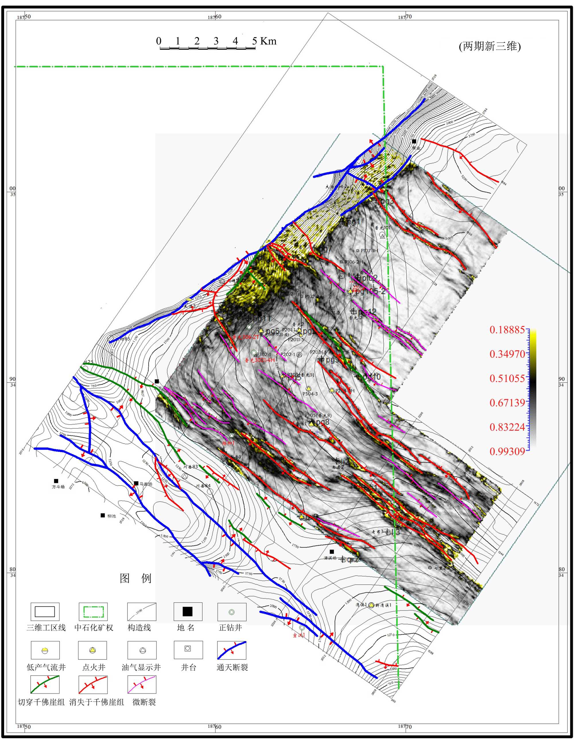Screen dimensions: 574x740
Task: Click the black square 地名 legend symbol
Action: pos(188,611)
